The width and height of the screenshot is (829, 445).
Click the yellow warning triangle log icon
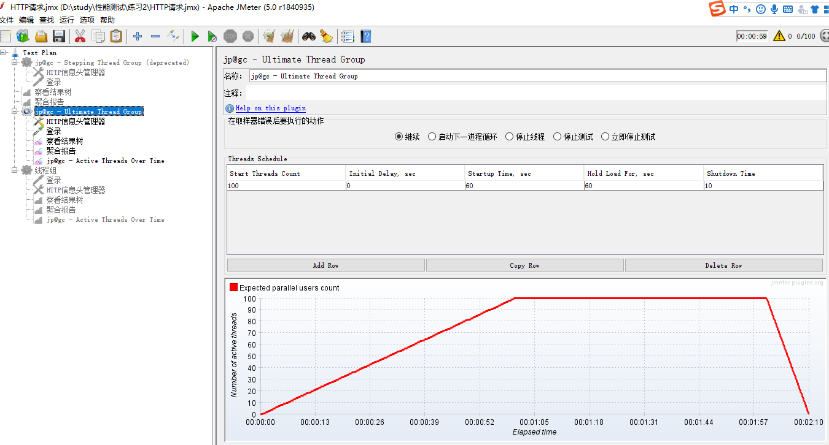pos(779,36)
